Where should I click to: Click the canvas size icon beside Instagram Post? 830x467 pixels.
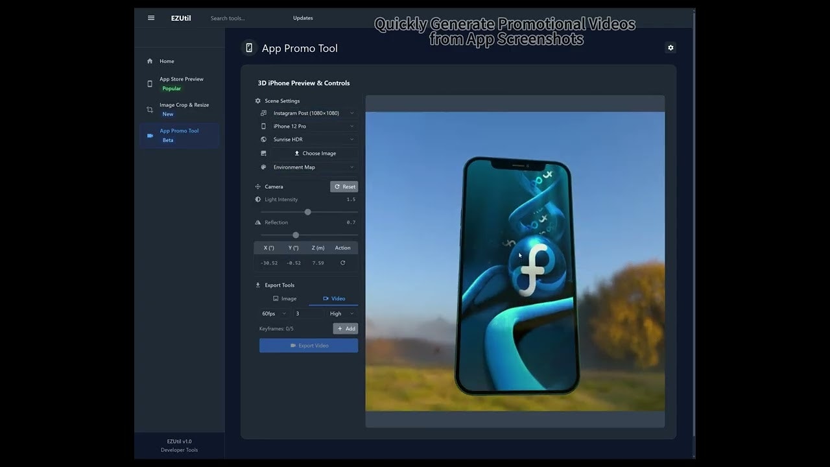pyautogui.click(x=263, y=113)
